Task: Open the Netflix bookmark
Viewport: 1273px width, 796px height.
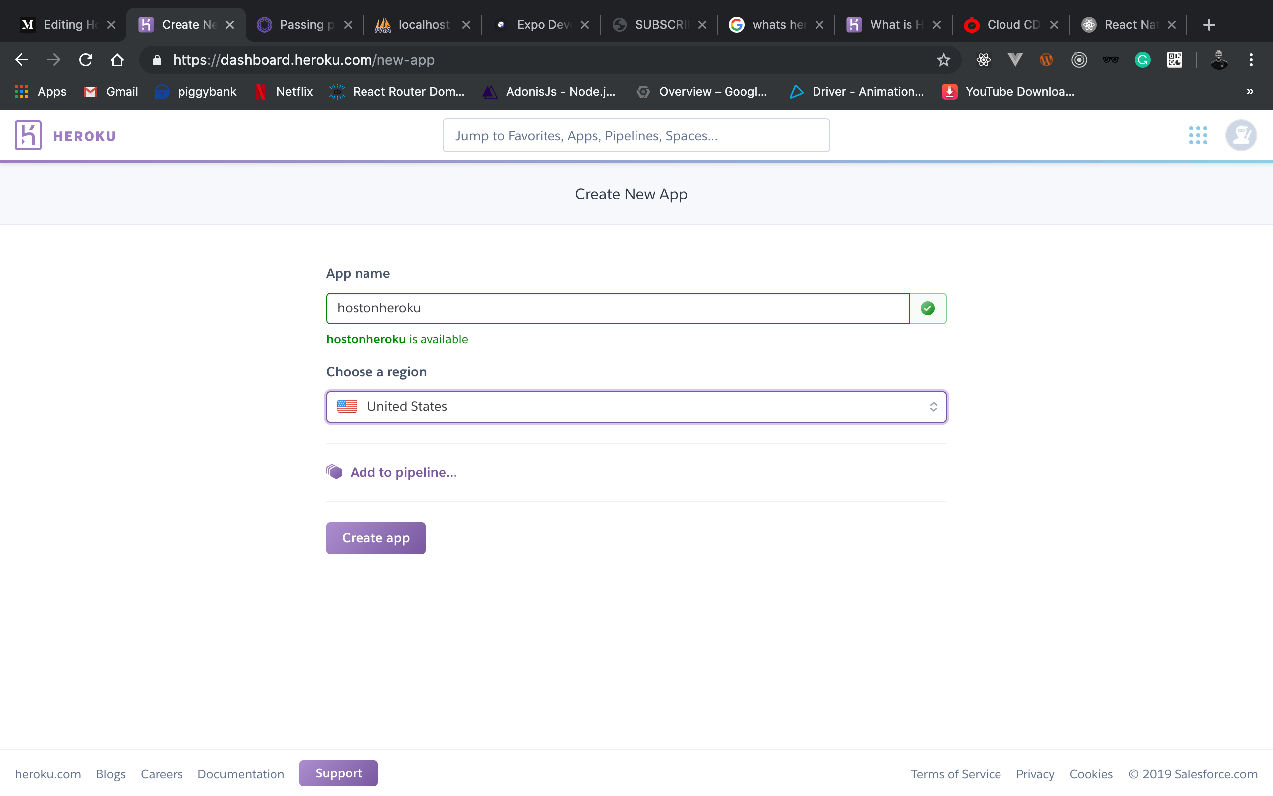Action: click(283, 91)
